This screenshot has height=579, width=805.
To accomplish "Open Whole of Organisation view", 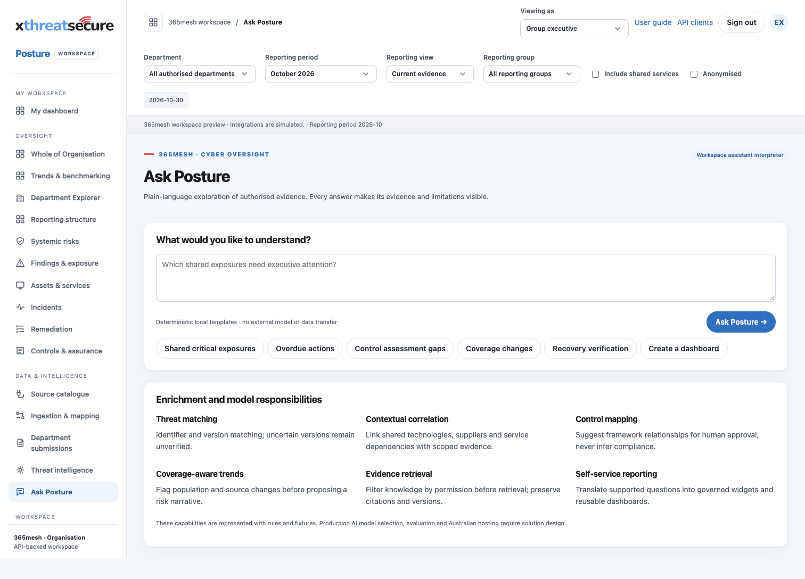I will coord(63,154).
